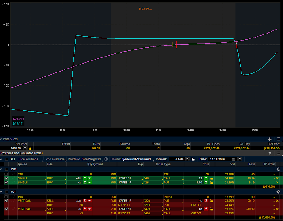283x221 pixels.
Task: Toggle the Stk Price yellow lock icon
Action: [30, 149]
